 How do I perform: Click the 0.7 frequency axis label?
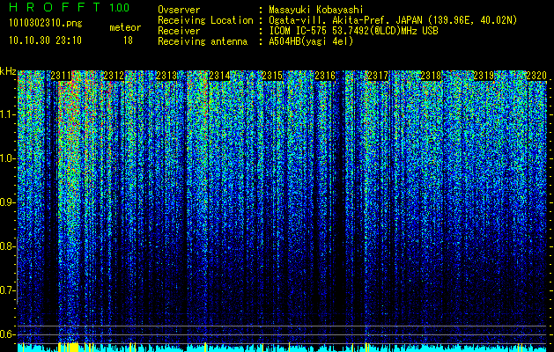point(6,290)
